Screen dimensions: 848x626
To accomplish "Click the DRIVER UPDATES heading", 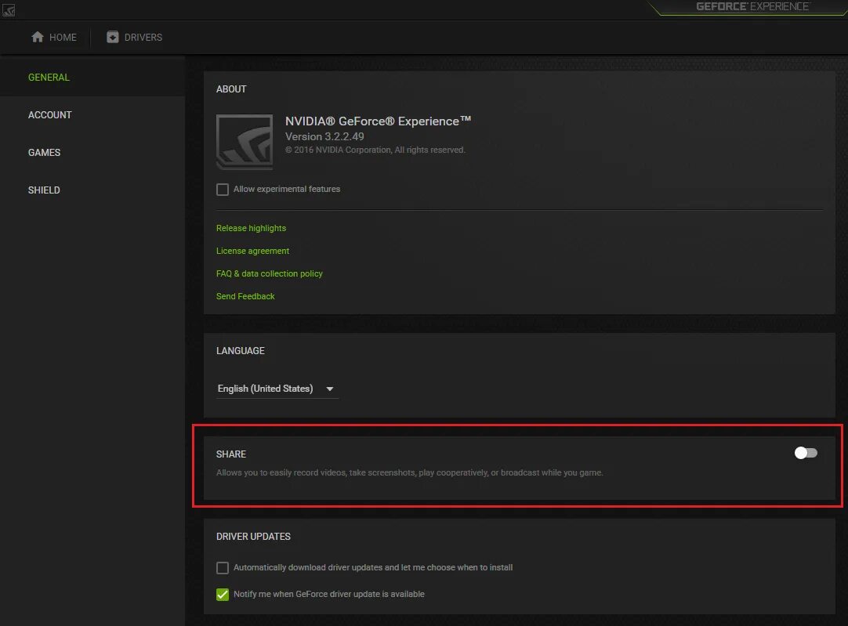I will point(253,536).
